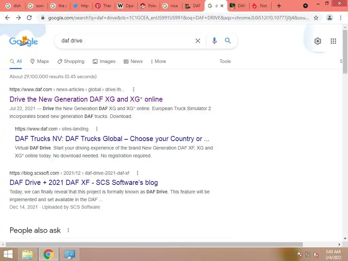348x261 pixels.
Task: Open options for the daf.com news-articles result
Action: 133,89
